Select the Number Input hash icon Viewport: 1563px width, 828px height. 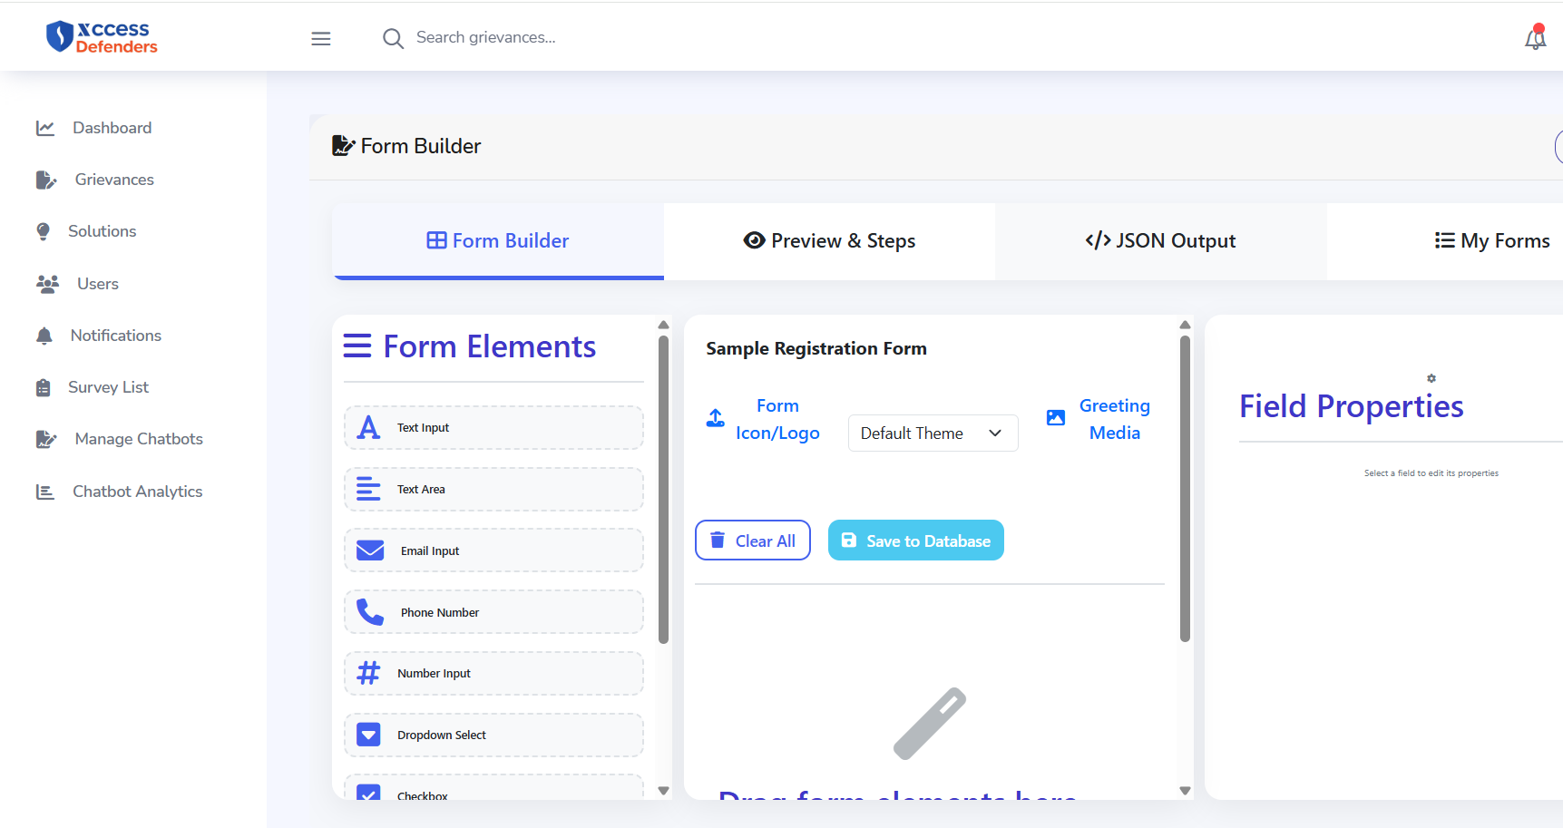coord(368,673)
